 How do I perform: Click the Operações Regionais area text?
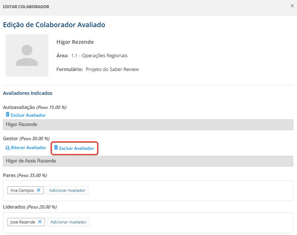tap(99, 56)
